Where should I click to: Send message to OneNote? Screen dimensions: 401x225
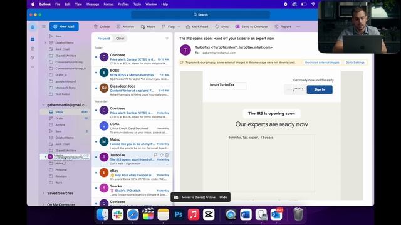pos(251,26)
